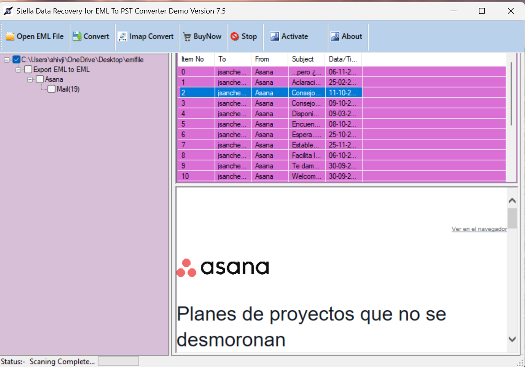This screenshot has height=367, width=525.
Task: Click the Data/Ti... column header
Action: pyautogui.click(x=344, y=59)
